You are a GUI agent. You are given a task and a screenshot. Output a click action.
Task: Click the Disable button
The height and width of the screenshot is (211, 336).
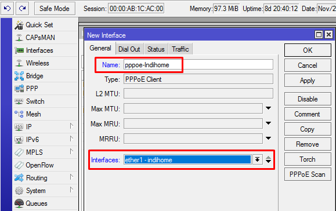click(308, 99)
